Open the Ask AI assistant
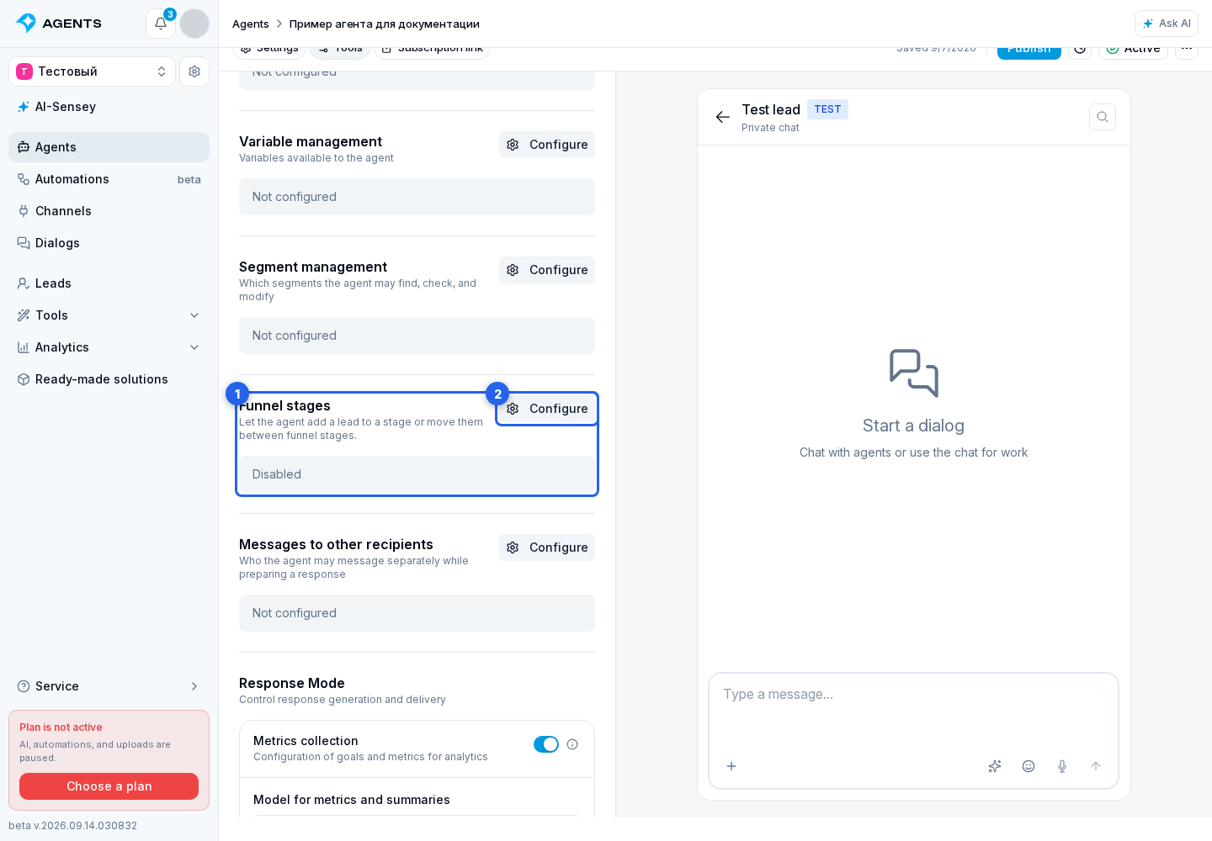 [x=1166, y=24]
